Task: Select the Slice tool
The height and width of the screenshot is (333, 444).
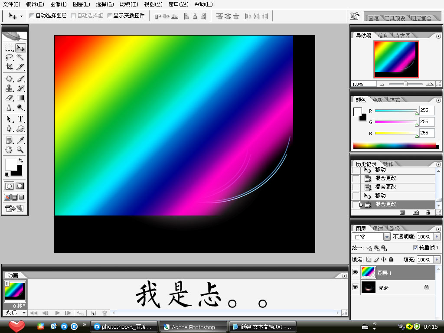Action: [x=20, y=67]
